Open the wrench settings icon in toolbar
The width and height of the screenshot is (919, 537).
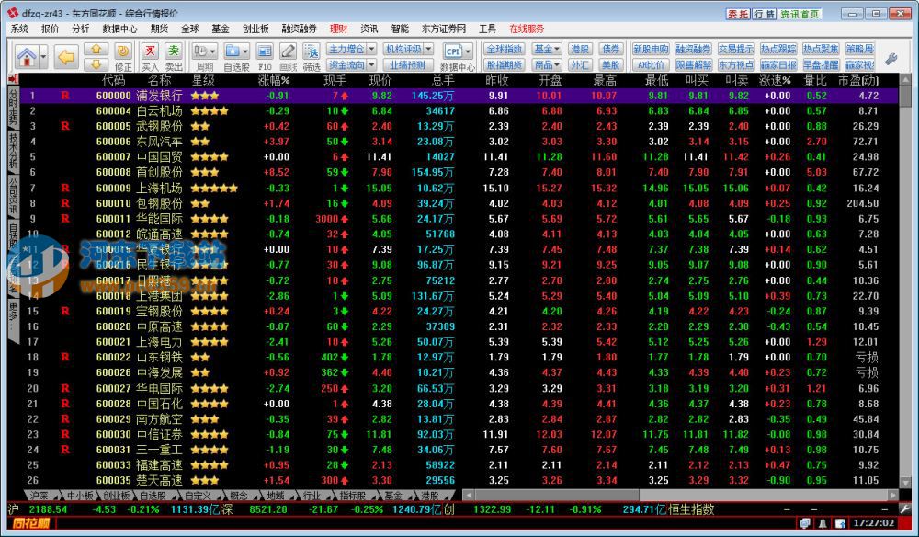click(x=891, y=58)
